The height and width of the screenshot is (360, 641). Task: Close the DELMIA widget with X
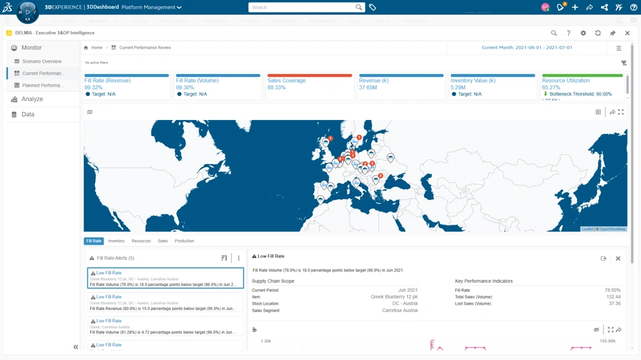pyautogui.click(x=628, y=33)
